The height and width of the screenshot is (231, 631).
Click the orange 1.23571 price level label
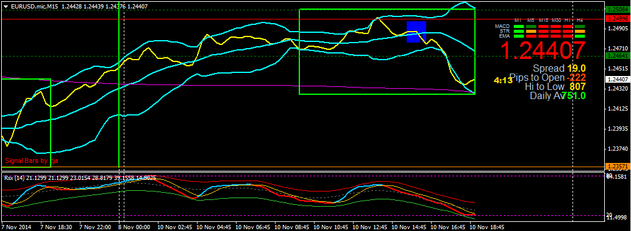tap(618, 167)
